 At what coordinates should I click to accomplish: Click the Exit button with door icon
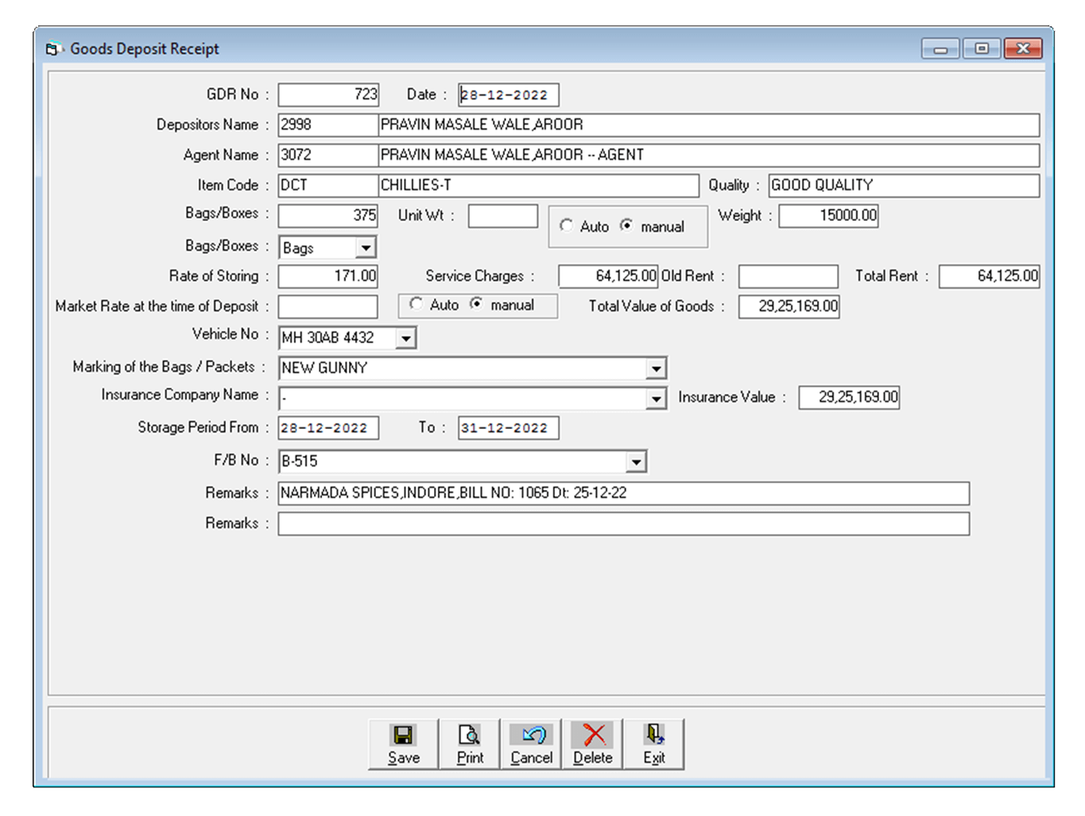(x=653, y=744)
